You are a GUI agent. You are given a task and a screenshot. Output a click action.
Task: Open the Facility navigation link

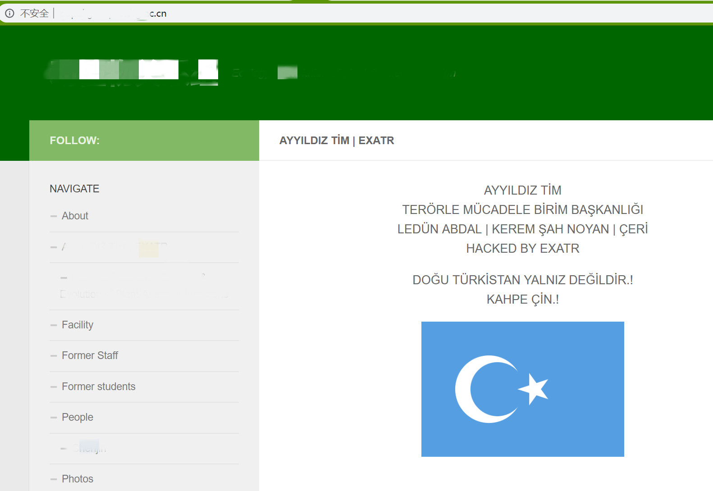coord(78,325)
